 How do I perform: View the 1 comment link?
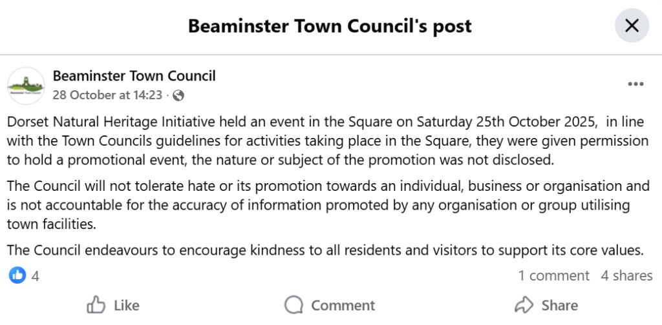(553, 276)
